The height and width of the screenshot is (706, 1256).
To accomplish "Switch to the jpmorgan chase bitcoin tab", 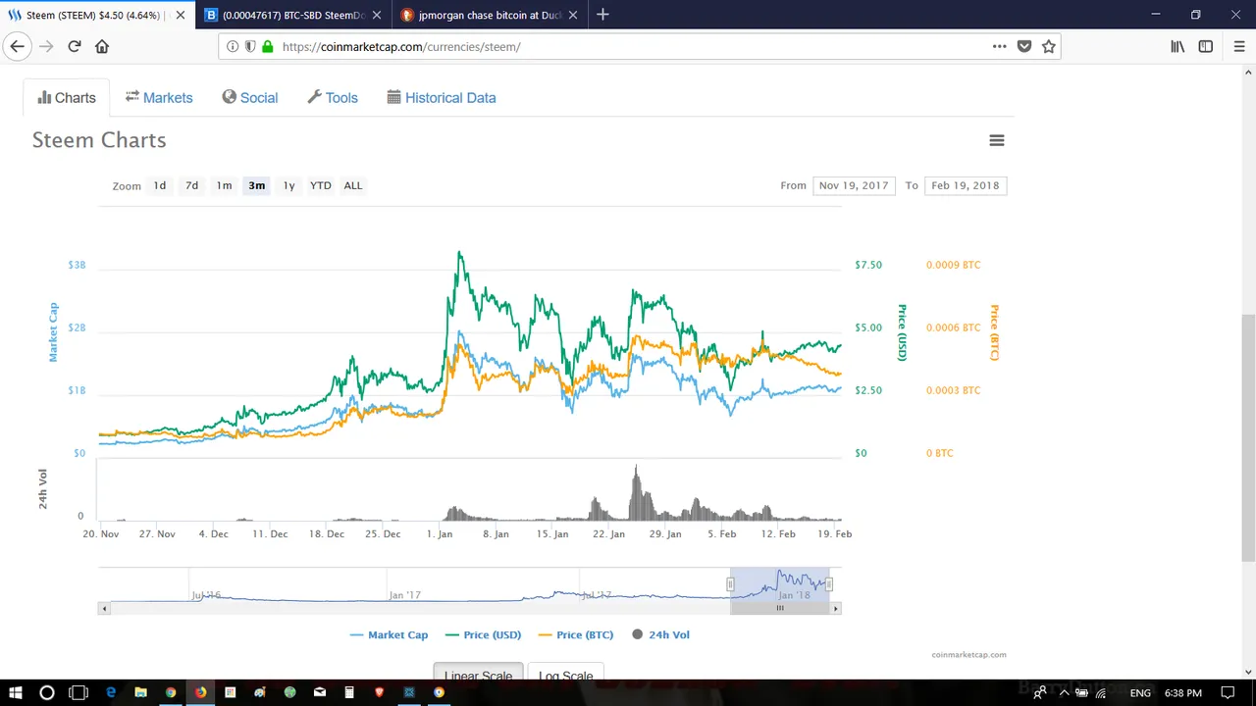I will pyautogui.click(x=491, y=15).
